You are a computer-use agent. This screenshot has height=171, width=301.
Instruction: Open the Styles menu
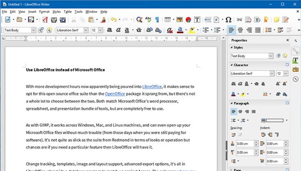coord(56,12)
